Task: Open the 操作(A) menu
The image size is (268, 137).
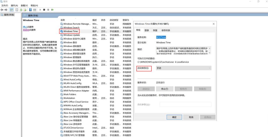Action: pyautogui.click(x=14, y=5)
